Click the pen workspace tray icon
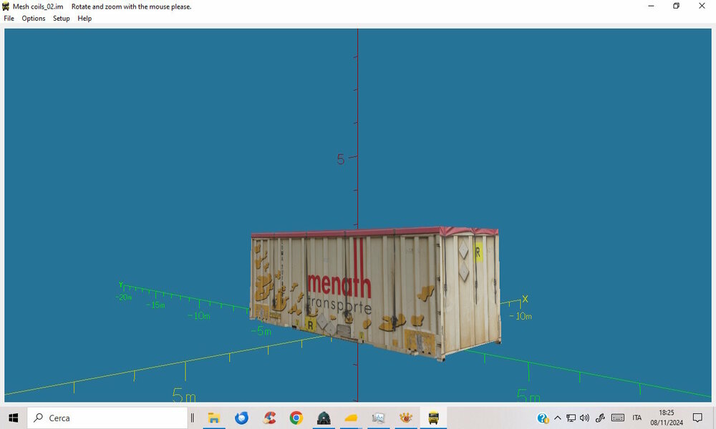This screenshot has height=429, width=716. click(600, 418)
